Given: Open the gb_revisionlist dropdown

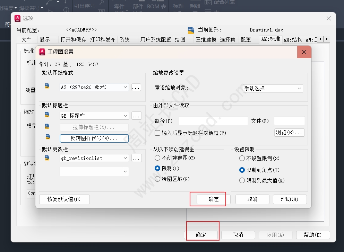Looking at the screenshot, I should pos(94,158).
